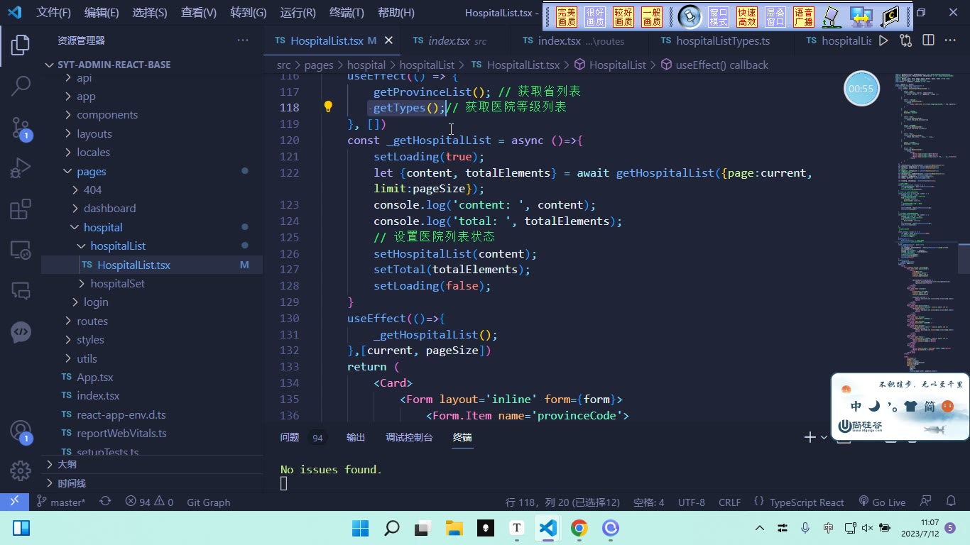970x545 pixels.
Task: Select the 很好画质 quality option
Action: (595, 17)
